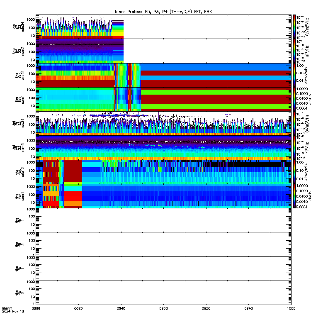This screenshot has height=332, width=311.
Task: Click the color bar beside the thd fff edc34 panel
Action: 294,124
